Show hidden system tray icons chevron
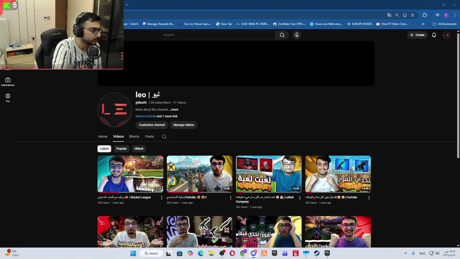The image size is (460, 259). coord(405,253)
